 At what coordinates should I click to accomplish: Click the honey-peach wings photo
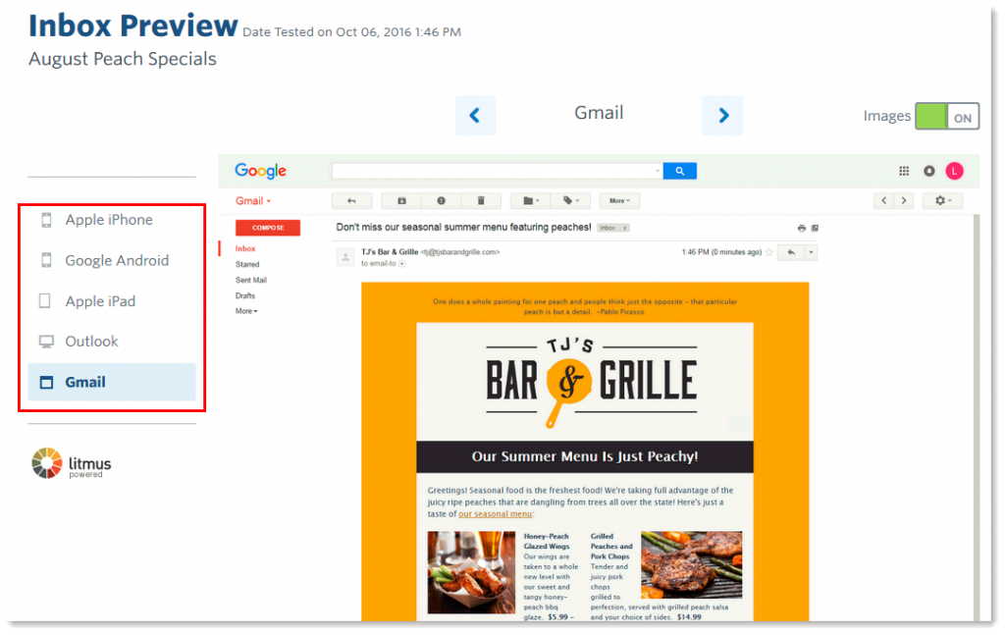[471, 572]
